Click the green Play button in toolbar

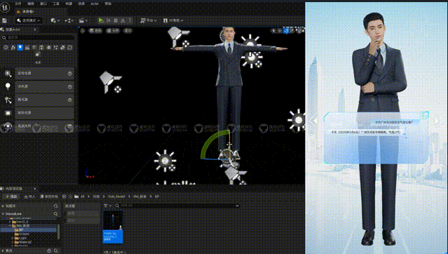100,20
